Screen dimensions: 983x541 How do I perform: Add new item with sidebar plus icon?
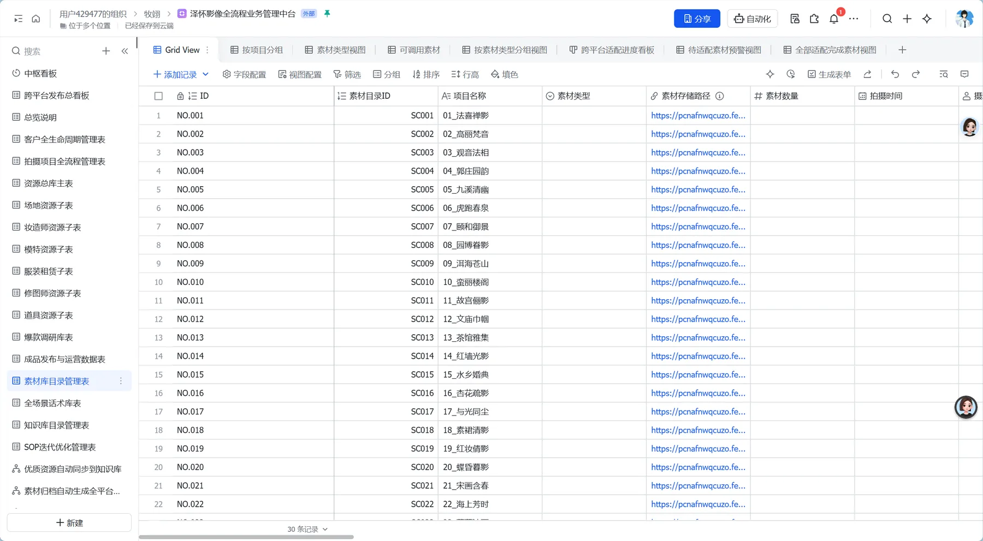click(106, 51)
